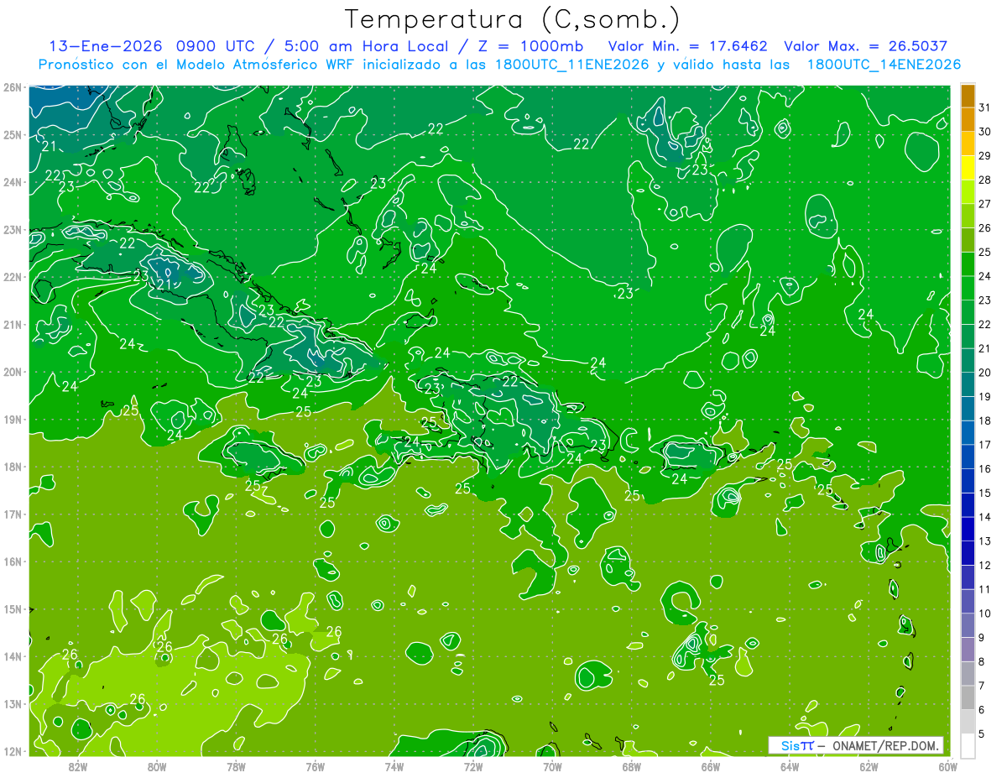Image resolution: width=1007 pixels, height=778 pixels.
Task: Click the colorbar value 10
Action: coord(984,614)
